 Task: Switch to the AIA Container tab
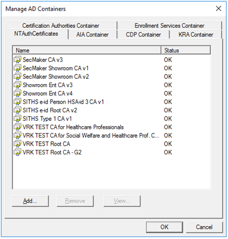point(92,34)
